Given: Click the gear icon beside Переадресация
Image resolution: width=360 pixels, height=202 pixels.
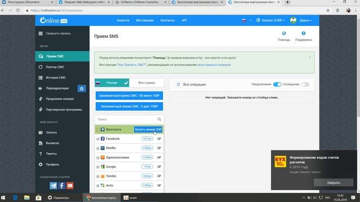Looking at the screenshot, I should 82,89.
